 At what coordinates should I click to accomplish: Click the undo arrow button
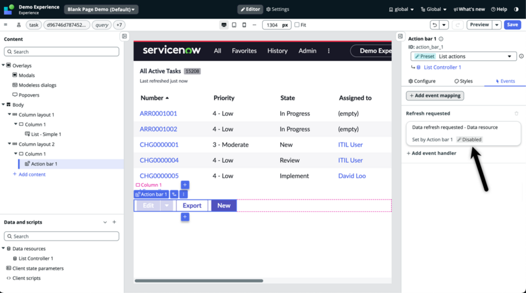435,25
